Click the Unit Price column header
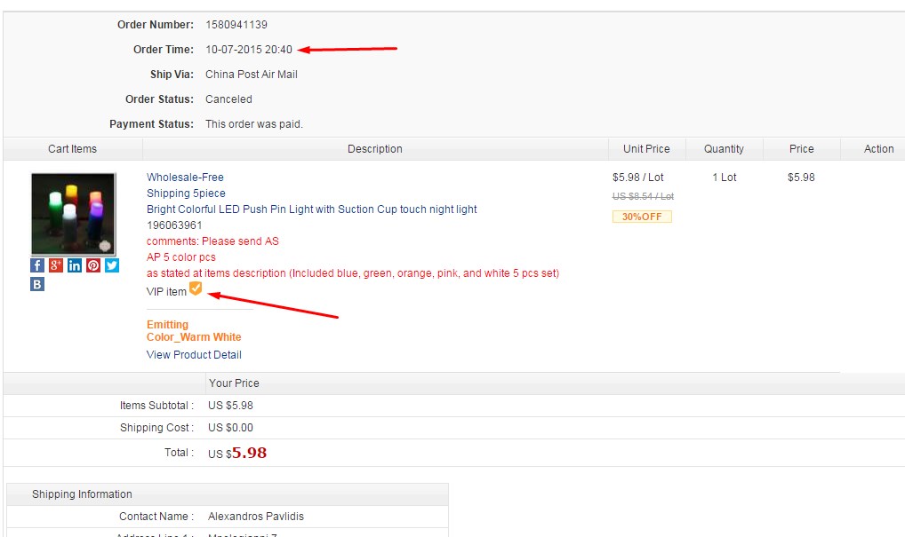The height and width of the screenshot is (537, 905). point(646,148)
